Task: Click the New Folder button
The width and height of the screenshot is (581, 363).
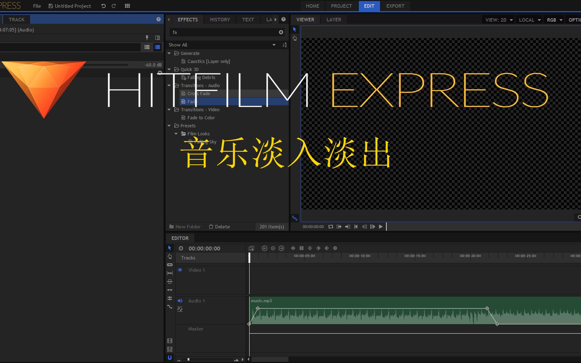Action: 185,227
